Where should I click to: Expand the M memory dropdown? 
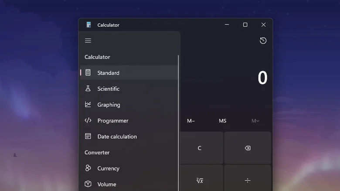(x=255, y=121)
